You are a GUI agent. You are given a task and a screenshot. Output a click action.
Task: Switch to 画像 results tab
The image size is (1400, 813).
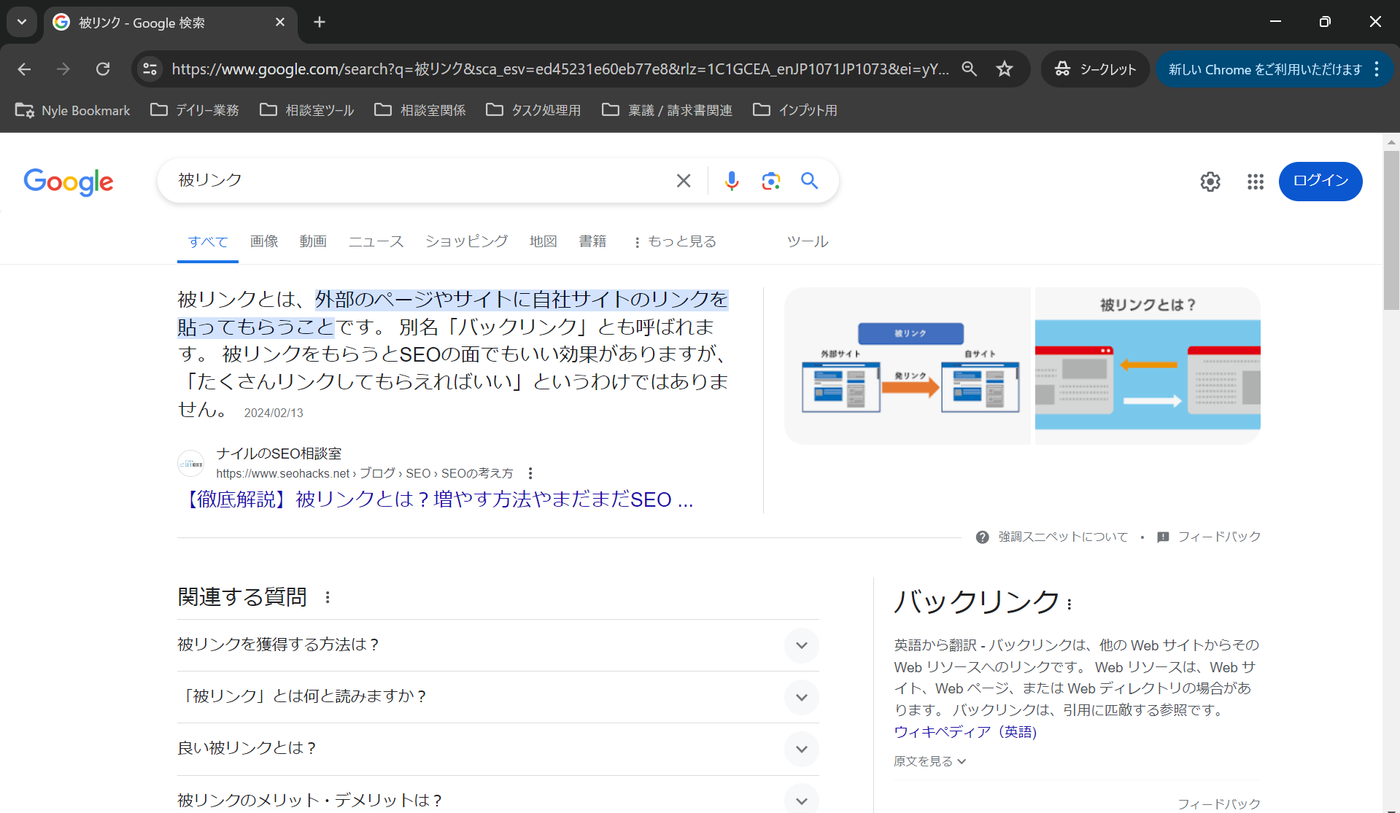point(264,241)
